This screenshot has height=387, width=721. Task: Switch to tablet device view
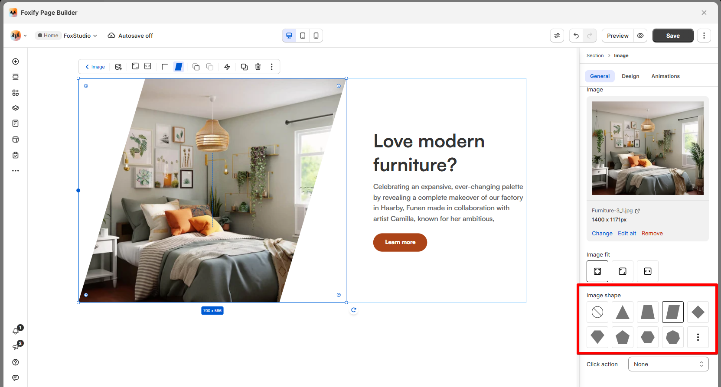303,36
